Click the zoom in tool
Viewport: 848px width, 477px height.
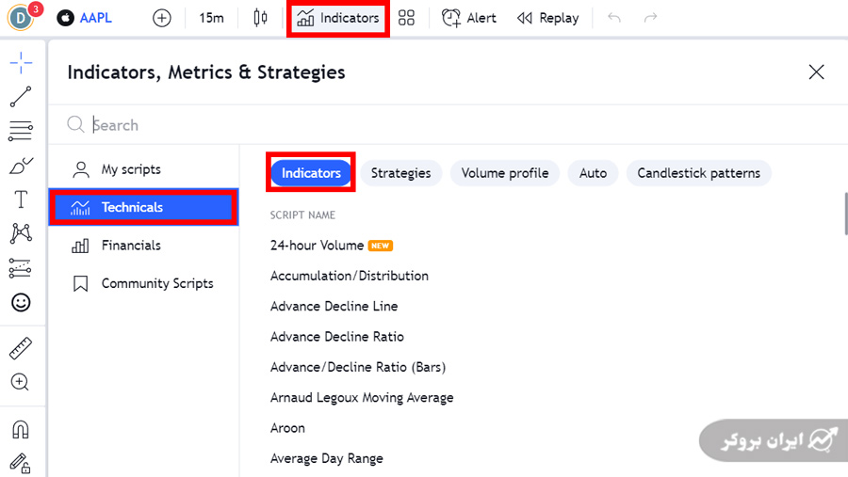pyautogui.click(x=21, y=382)
